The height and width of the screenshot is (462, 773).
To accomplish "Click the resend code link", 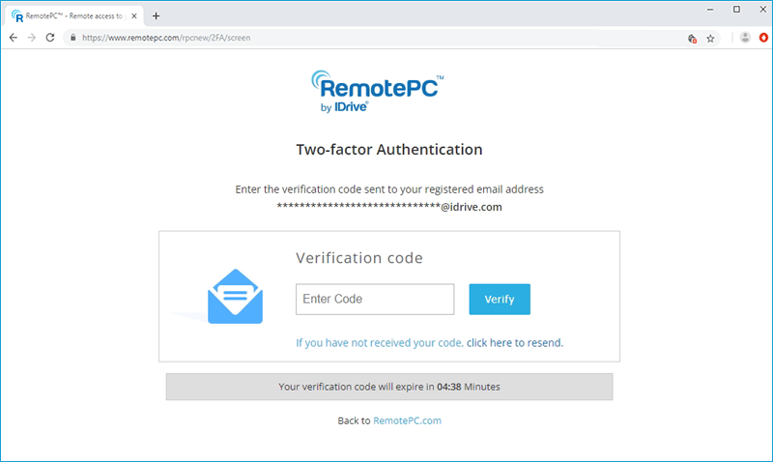I will (514, 342).
